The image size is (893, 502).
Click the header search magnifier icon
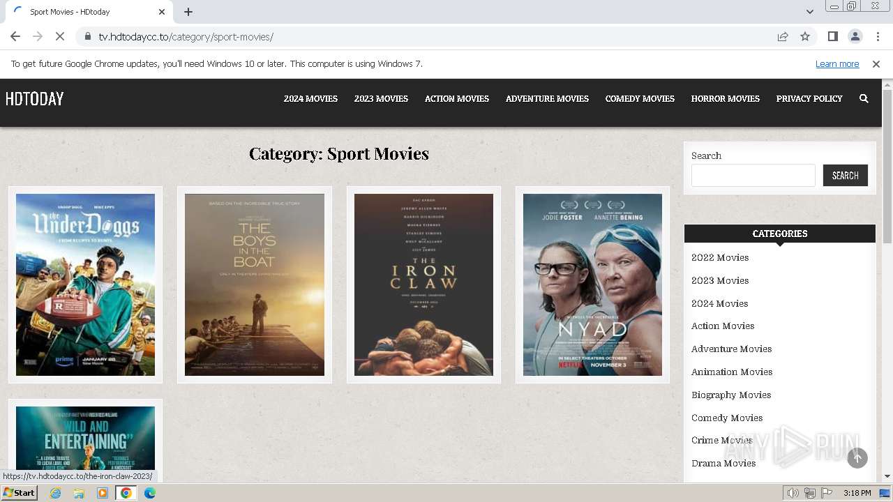[864, 99]
